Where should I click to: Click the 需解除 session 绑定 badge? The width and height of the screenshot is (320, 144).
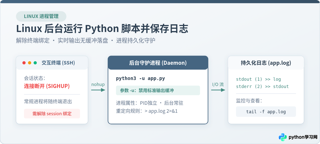(52, 113)
